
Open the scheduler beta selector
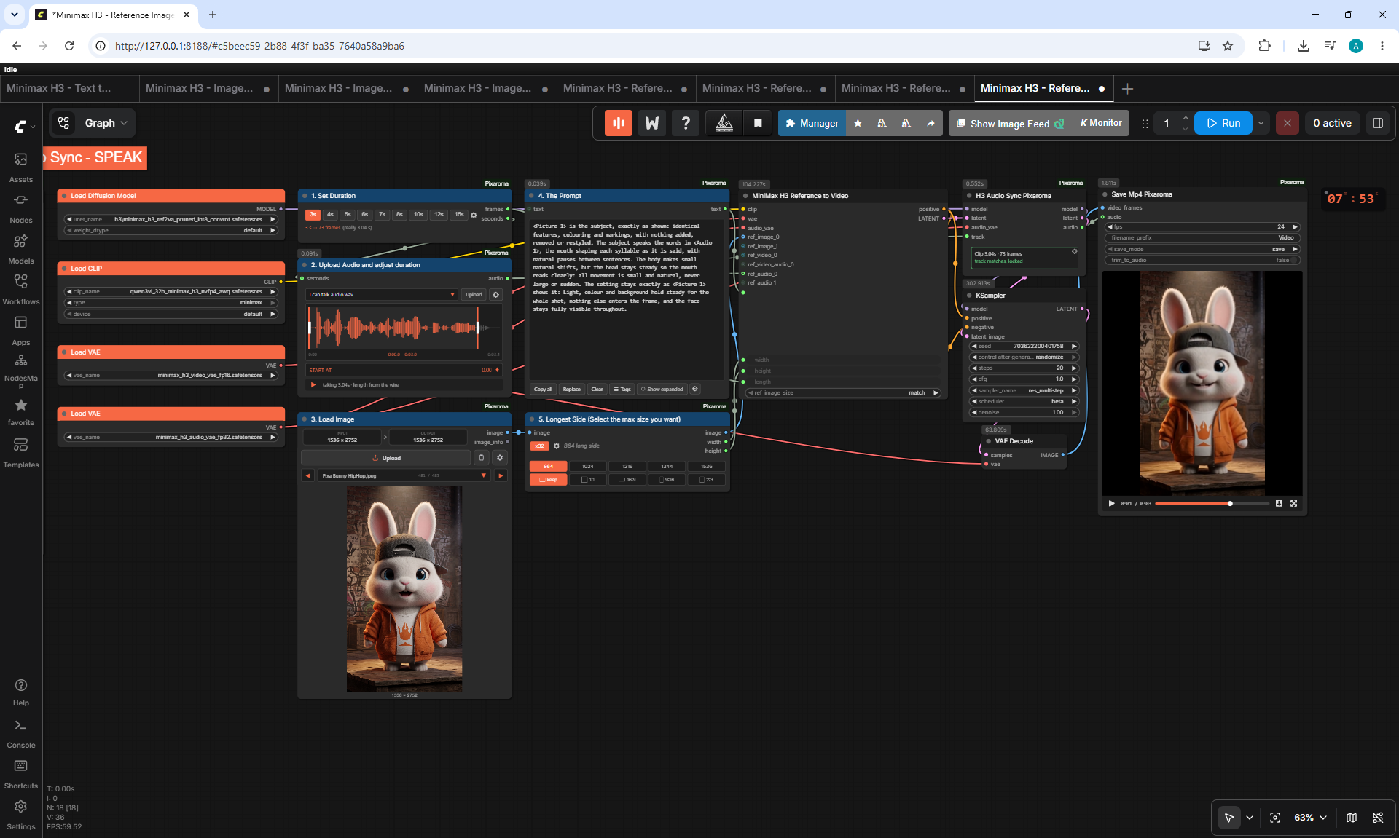pos(1024,401)
